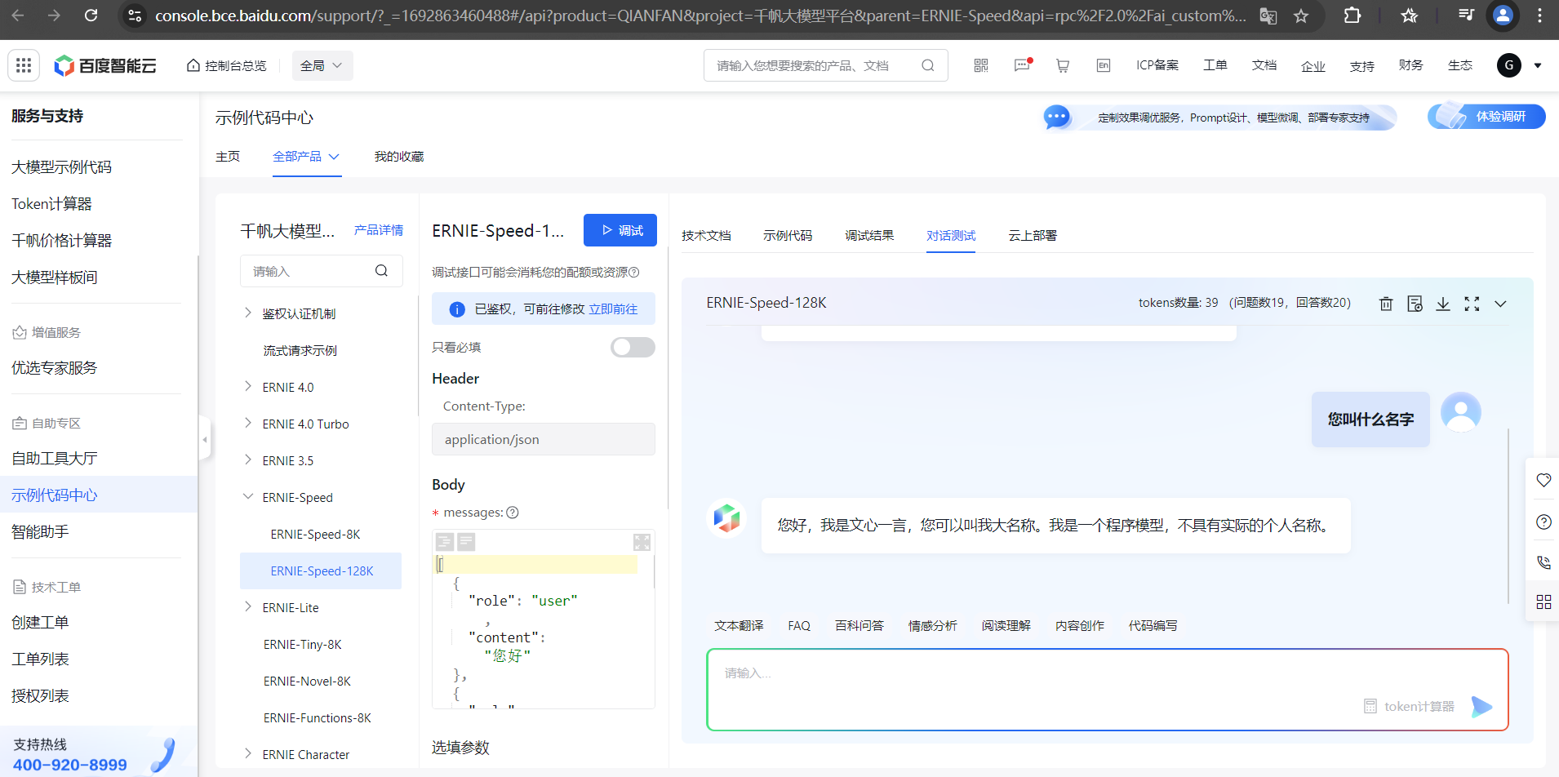Screen dimensions: 1559x777
Task: Expand the ERNIE 4.0 Turbo tree node
Action: [x=248, y=423]
